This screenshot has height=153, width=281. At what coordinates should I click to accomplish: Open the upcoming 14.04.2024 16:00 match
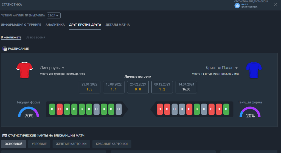pyautogui.click(x=186, y=87)
